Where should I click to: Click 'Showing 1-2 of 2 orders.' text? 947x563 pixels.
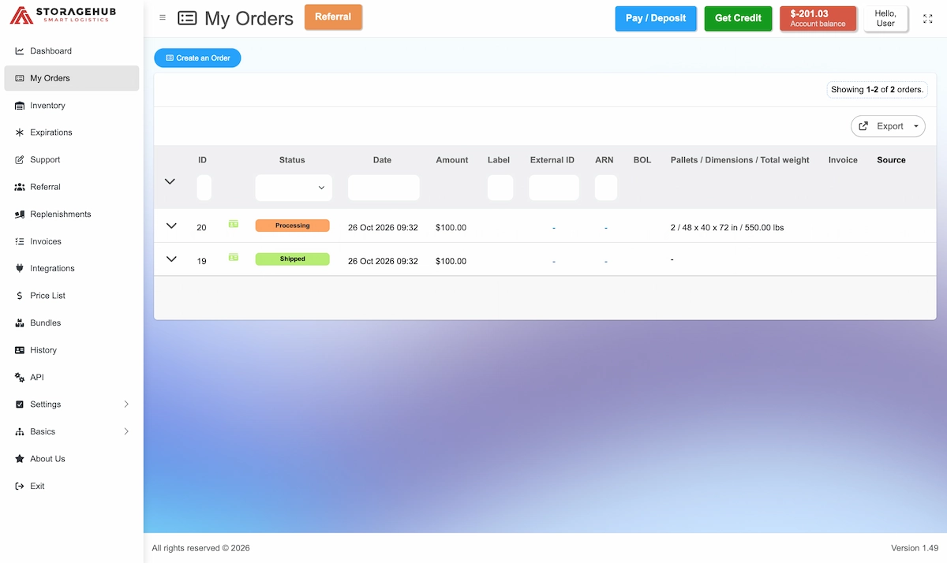[877, 90]
